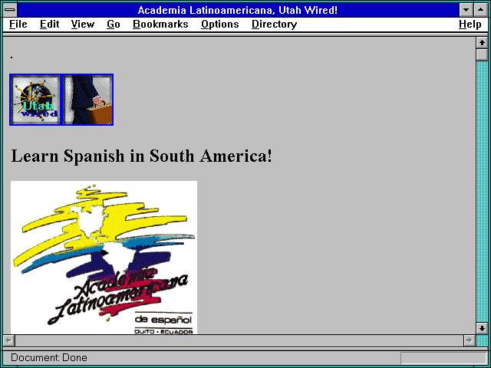The height and width of the screenshot is (368, 491).
Task: Click the horizontal scrollbar right arrow
Action: (x=470, y=340)
